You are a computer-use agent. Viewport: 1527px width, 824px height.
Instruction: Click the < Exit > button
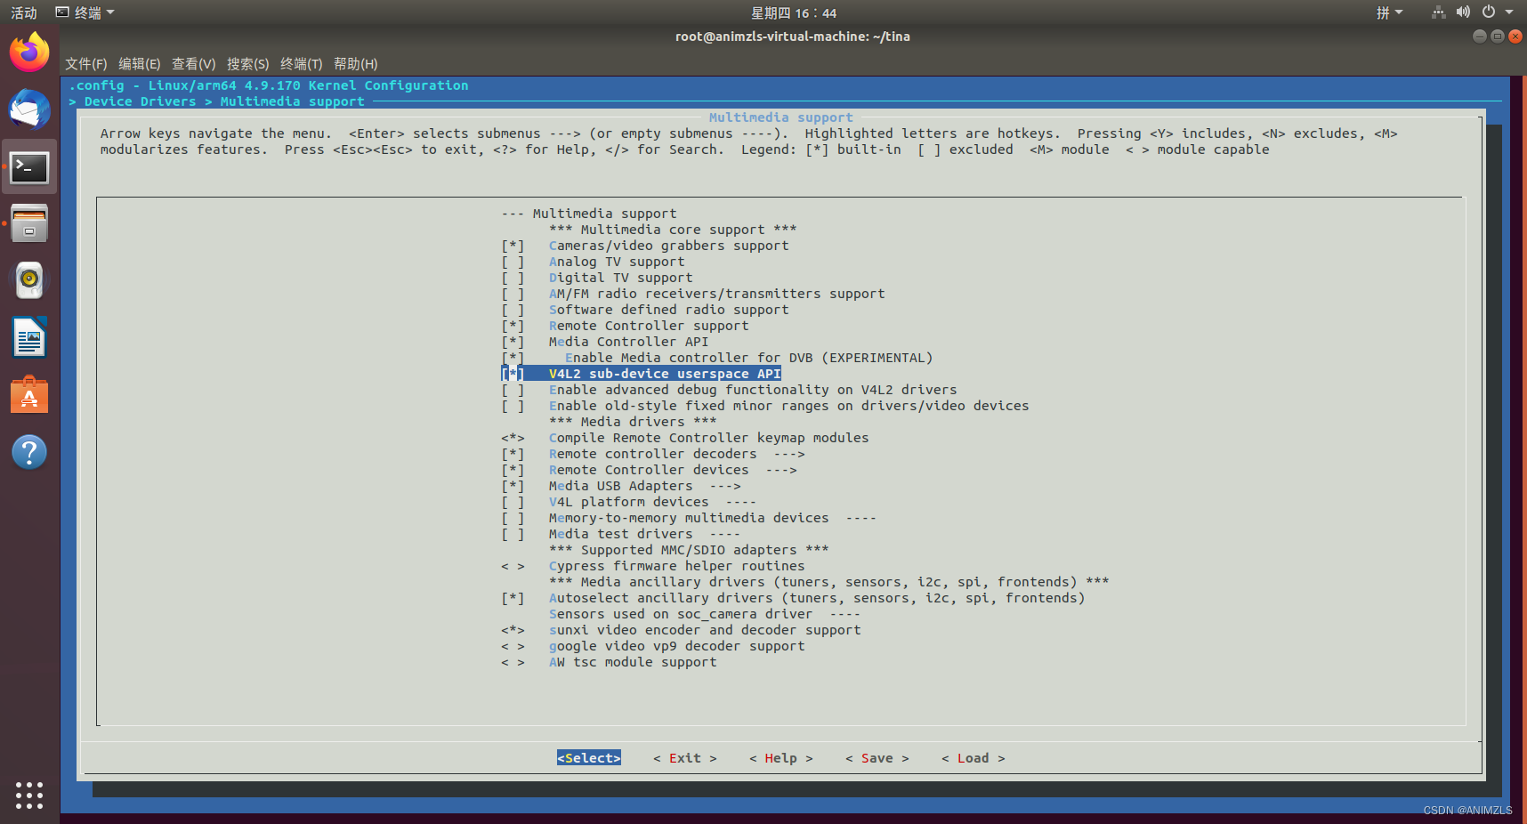(x=685, y=758)
